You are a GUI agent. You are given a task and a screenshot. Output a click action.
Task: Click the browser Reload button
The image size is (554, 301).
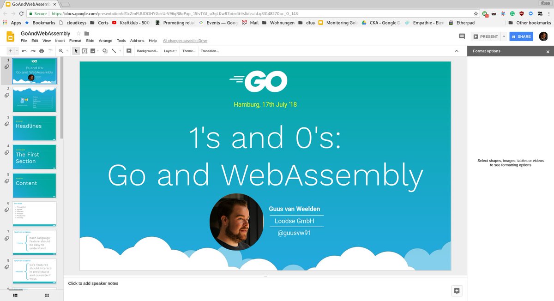[22, 13]
